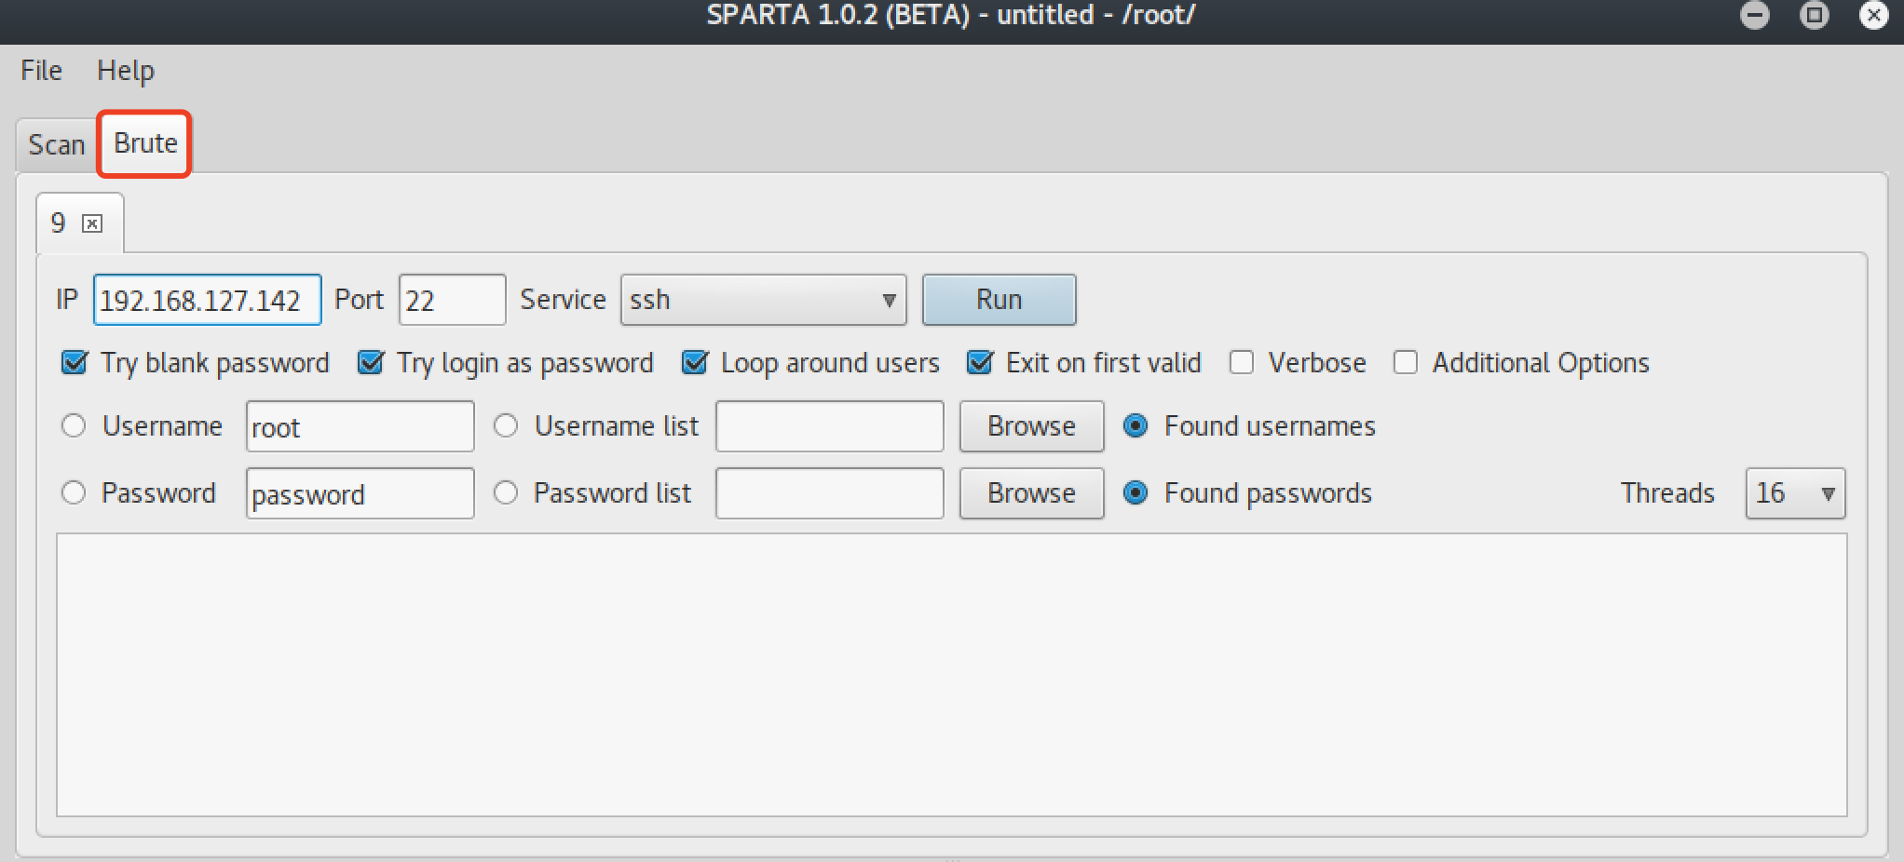Maximize the SPARTA window
Image resolution: width=1904 pixels, height=862 pixels.
pos(1814,15)
